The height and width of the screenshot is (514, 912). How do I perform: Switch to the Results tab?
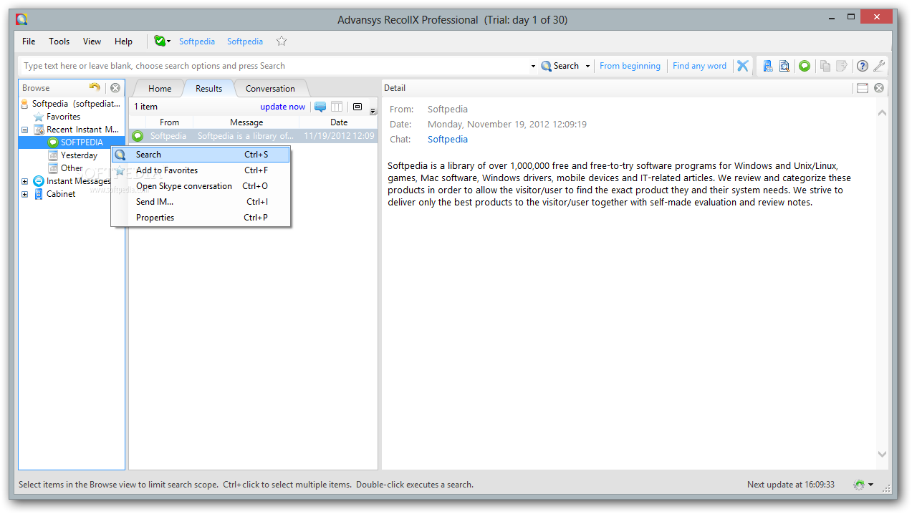tap(209, 89)
